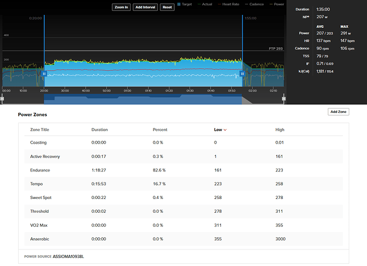367x266 pixels.
Task: Click the Add Zone button
Action: (x=338, y=112)
